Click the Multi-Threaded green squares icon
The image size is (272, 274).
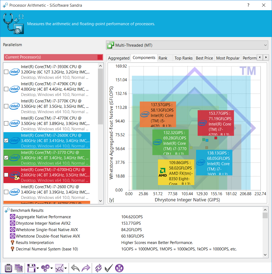(x=111, y=45)
